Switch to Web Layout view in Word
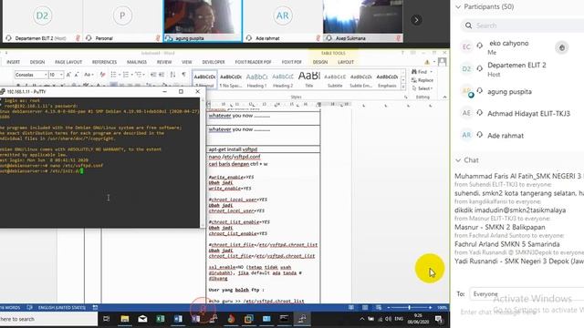Screen dimensions: 584x328 pyautogui.click(x=379, y=308)
